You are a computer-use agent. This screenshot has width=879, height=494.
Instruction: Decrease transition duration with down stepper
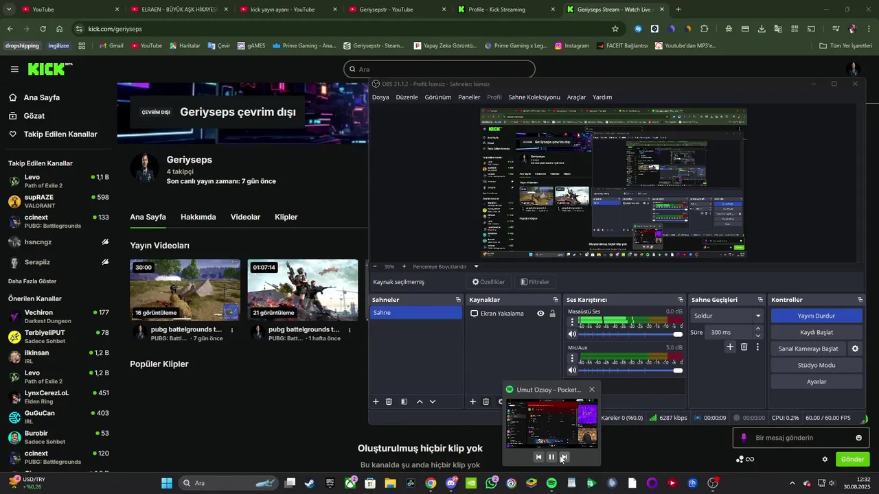tap(758, 336)
